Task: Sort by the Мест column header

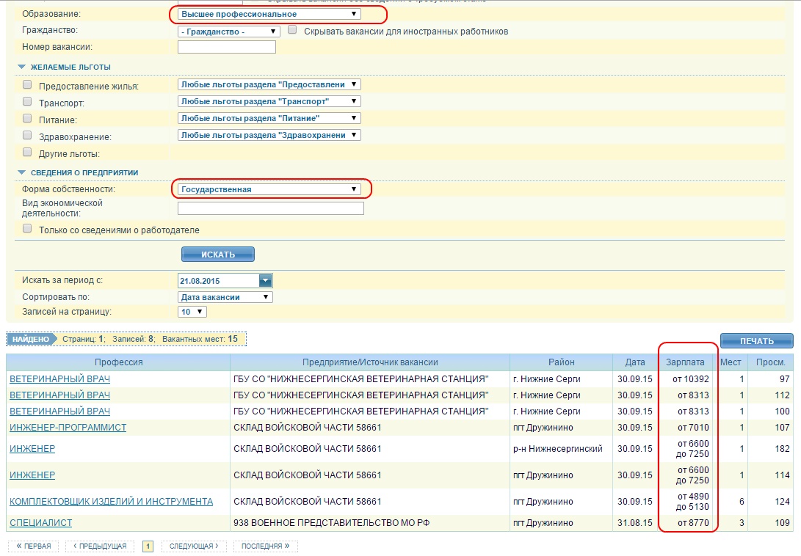Action: click(x=731, y=362)
